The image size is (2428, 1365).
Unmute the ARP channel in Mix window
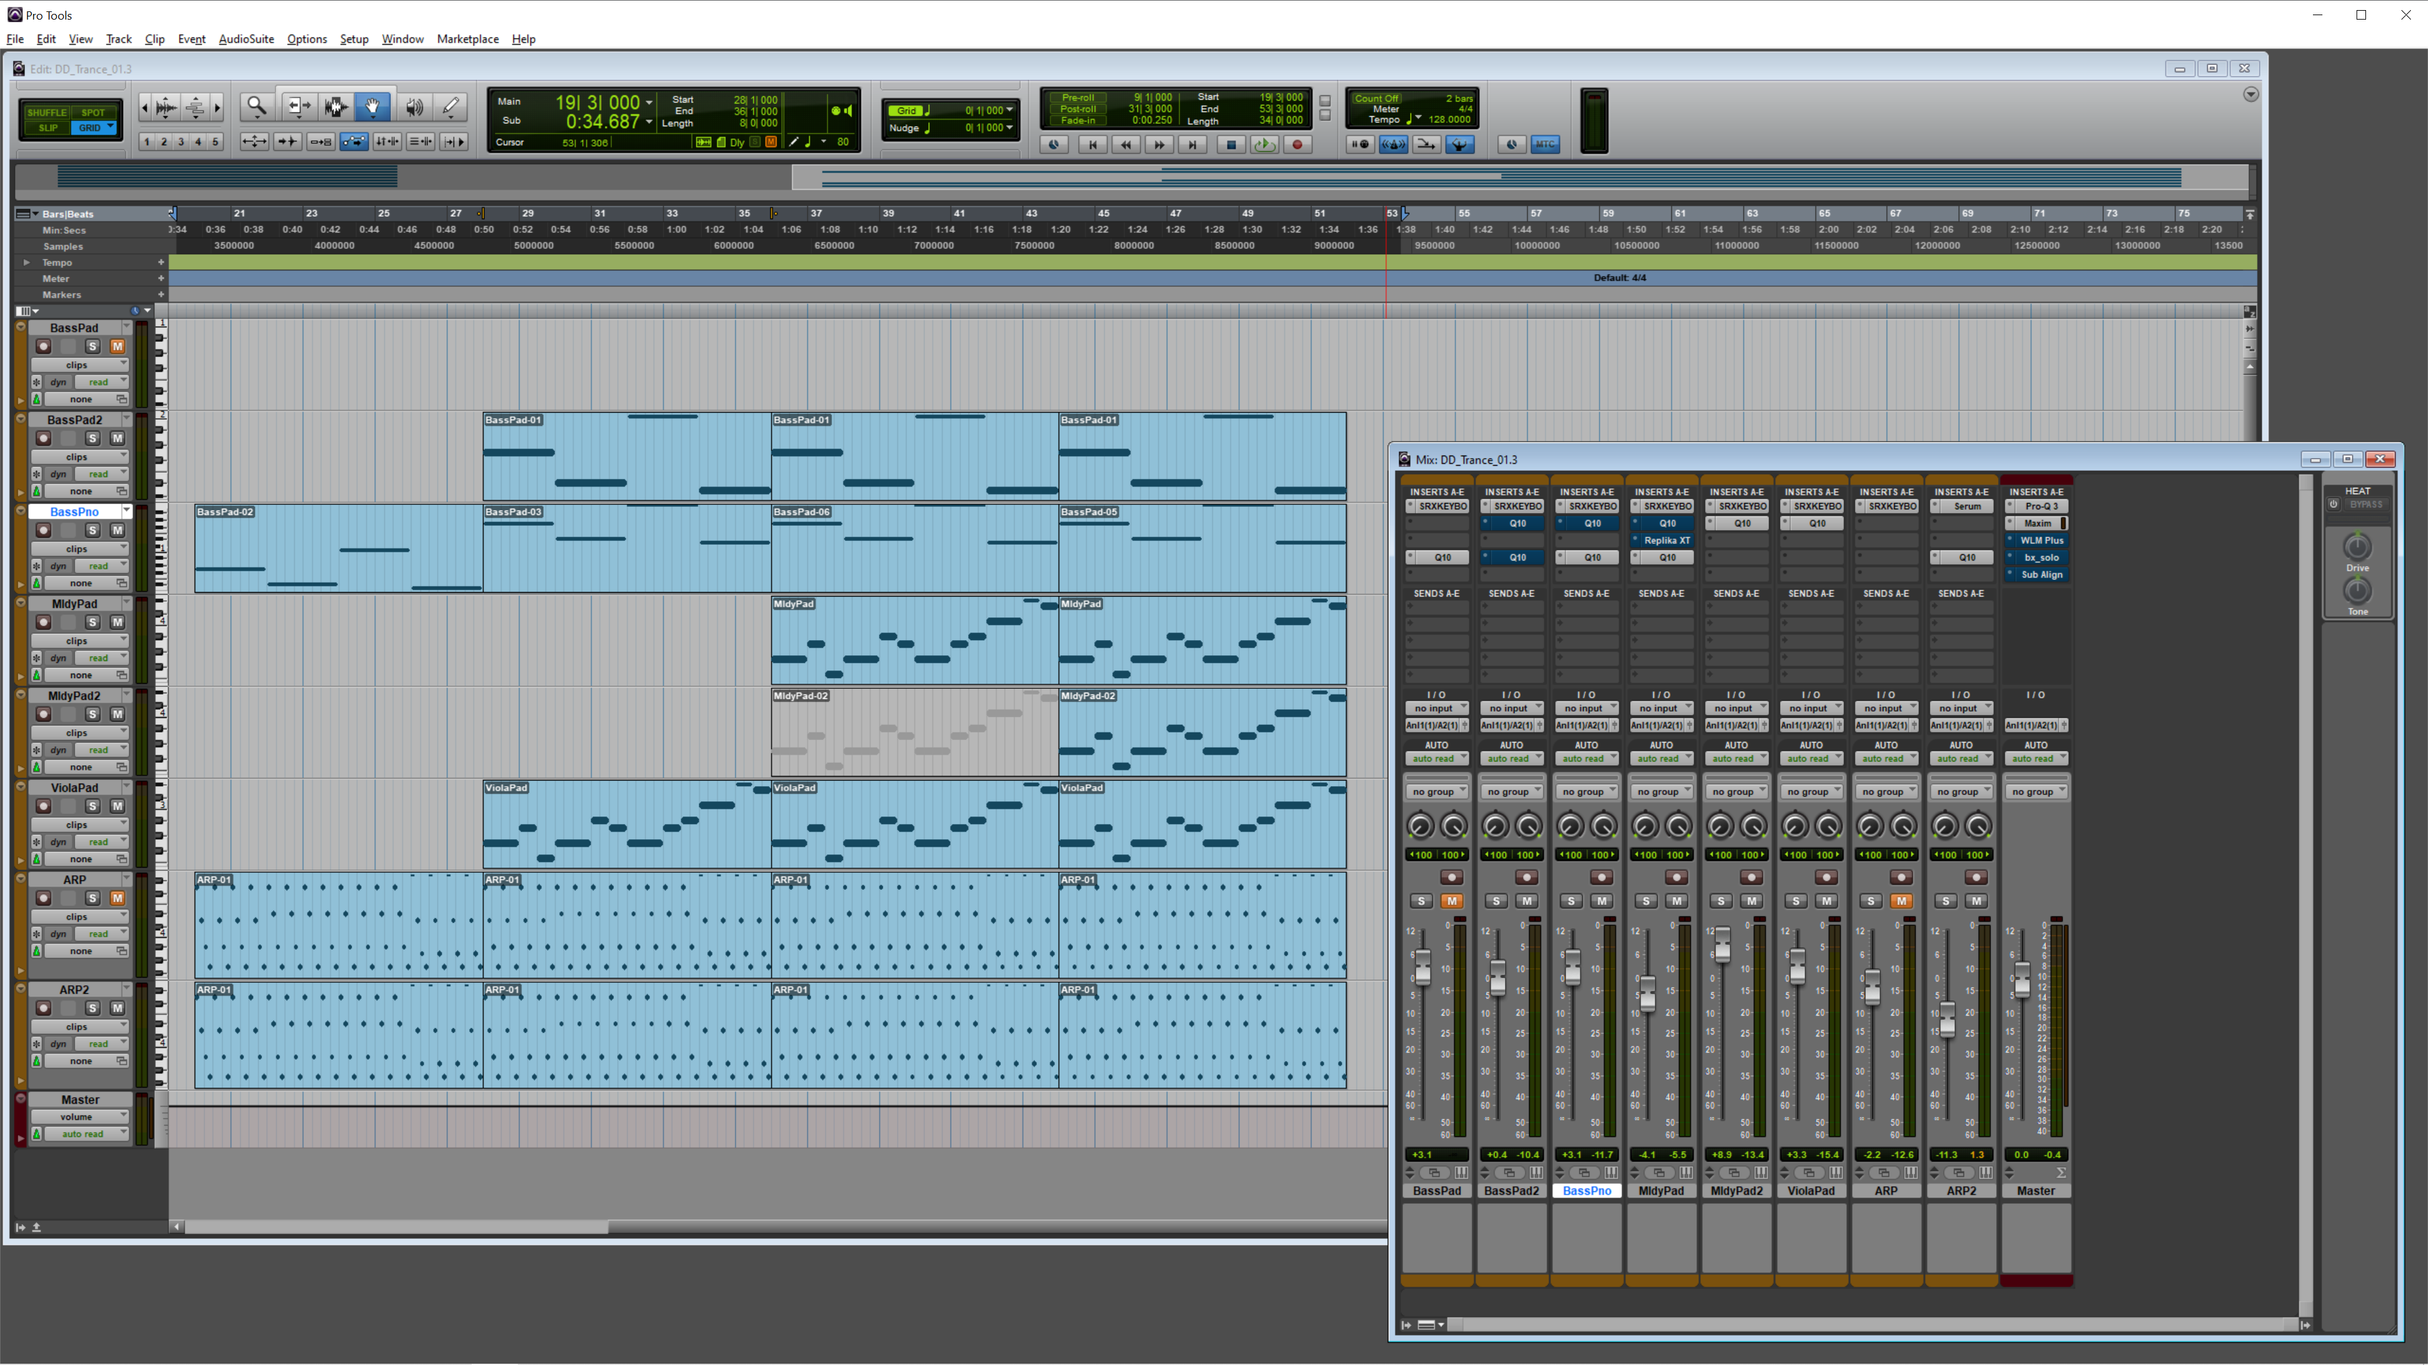[1901, 902]
